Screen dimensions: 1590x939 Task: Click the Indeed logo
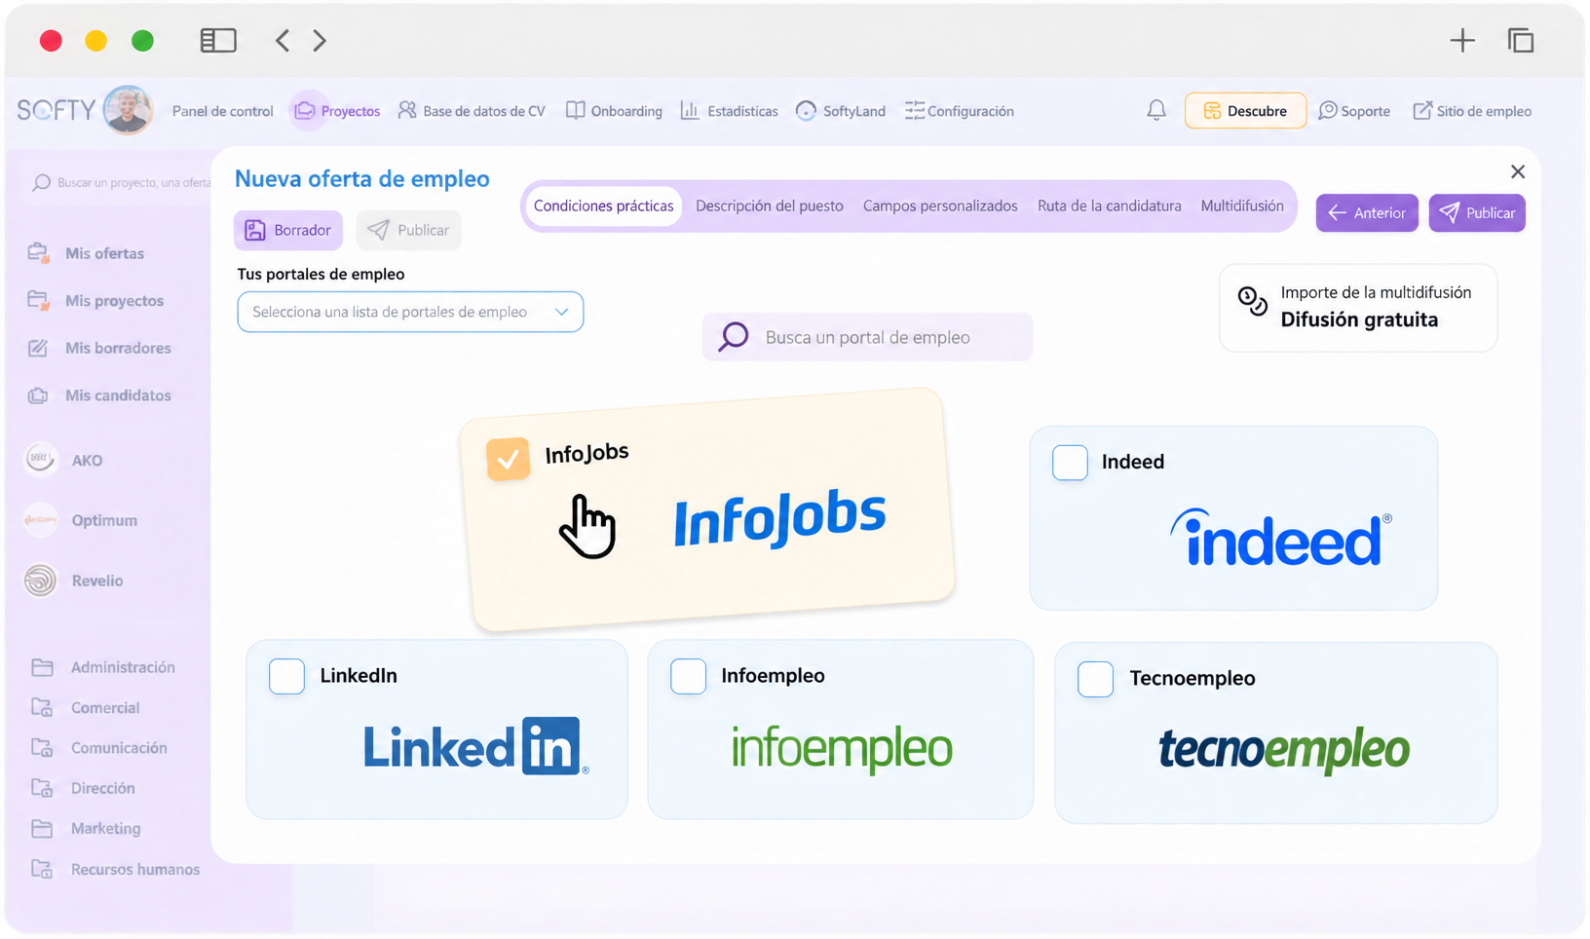click(1281, 538)
